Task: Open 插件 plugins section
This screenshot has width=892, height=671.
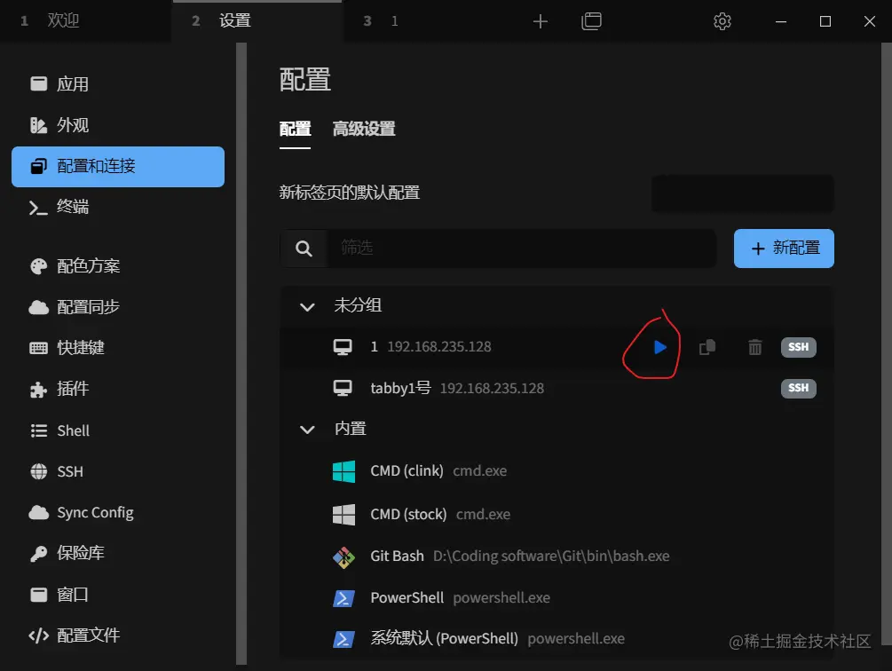Action: (x=118, y=389)
